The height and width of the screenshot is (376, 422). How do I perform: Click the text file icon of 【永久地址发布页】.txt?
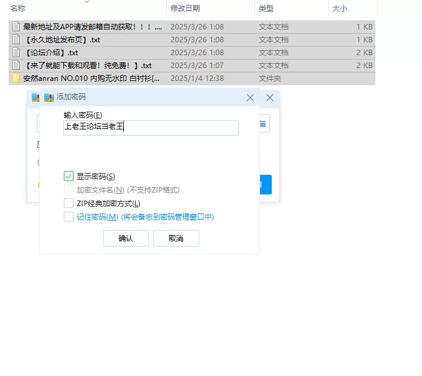[x=16, y=40]
